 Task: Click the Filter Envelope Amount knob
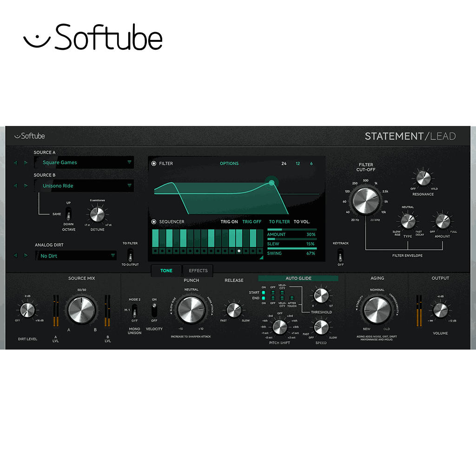pos(443,221)
